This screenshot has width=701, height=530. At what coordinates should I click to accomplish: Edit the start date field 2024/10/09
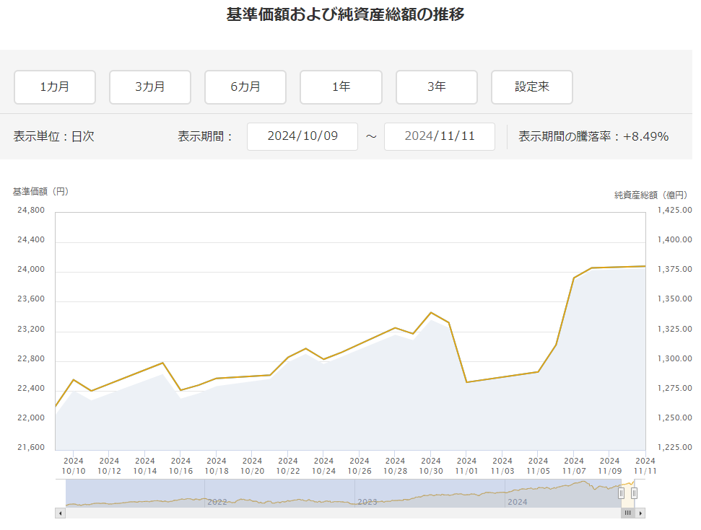pos(302,136)
